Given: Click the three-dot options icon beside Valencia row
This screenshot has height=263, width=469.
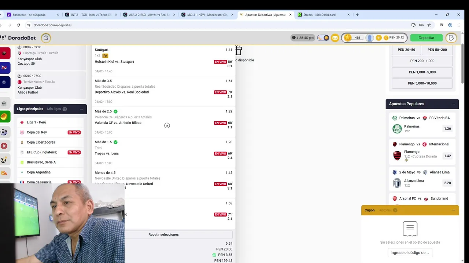Looking at the screenshot, I should (167, 125).
